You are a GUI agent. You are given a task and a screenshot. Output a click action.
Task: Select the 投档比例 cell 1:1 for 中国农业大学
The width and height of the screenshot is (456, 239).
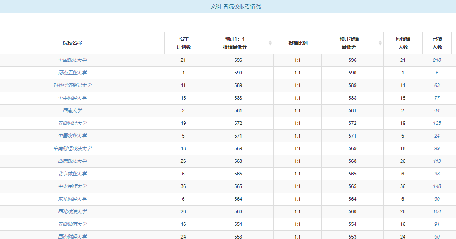[x=298, y=136]
